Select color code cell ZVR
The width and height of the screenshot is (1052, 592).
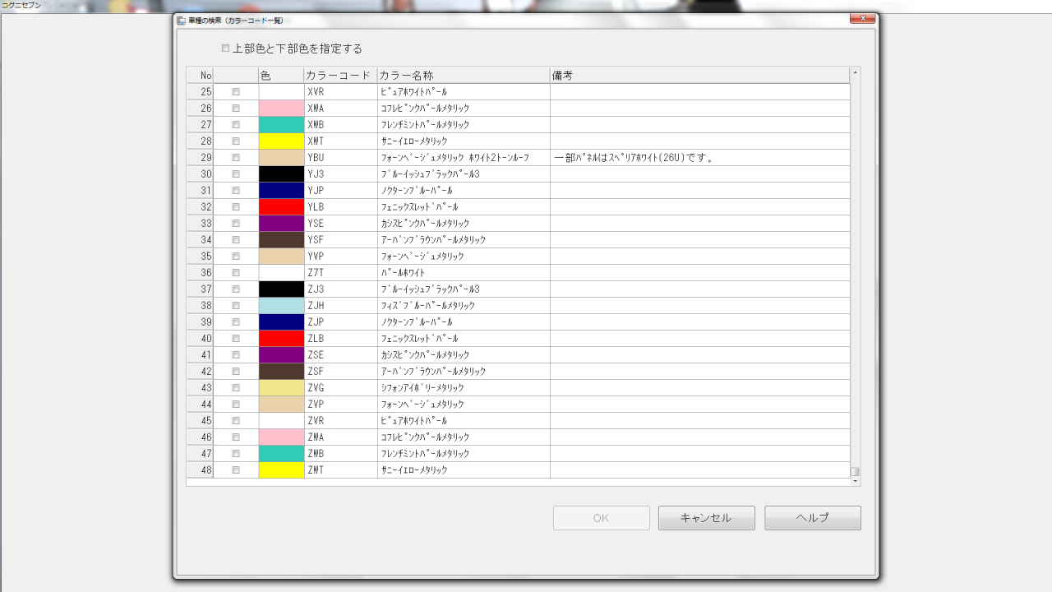340,420
